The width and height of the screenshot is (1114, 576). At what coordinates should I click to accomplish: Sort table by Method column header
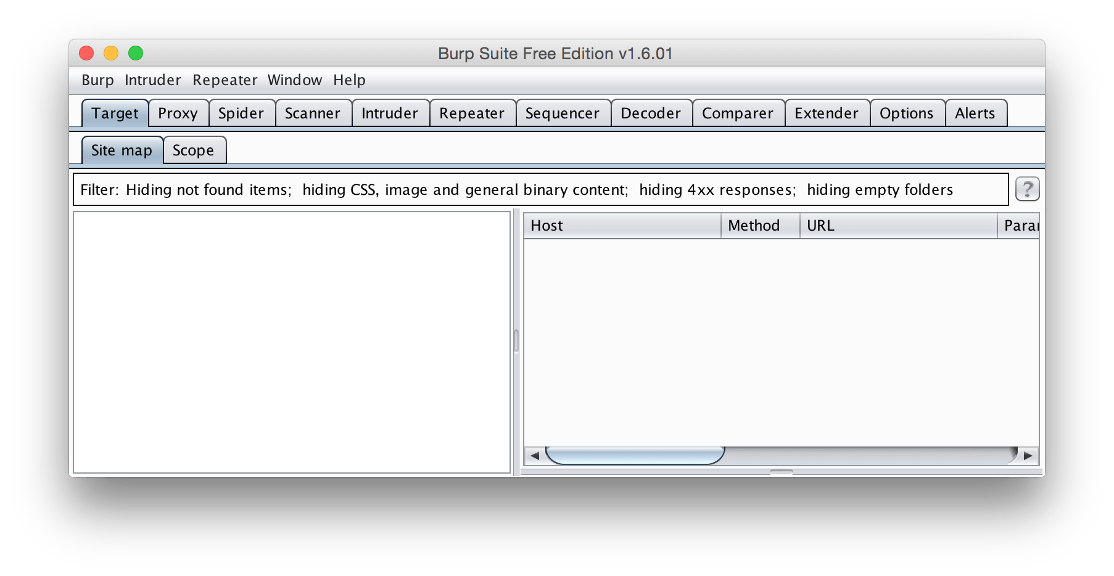click(761, 226)
